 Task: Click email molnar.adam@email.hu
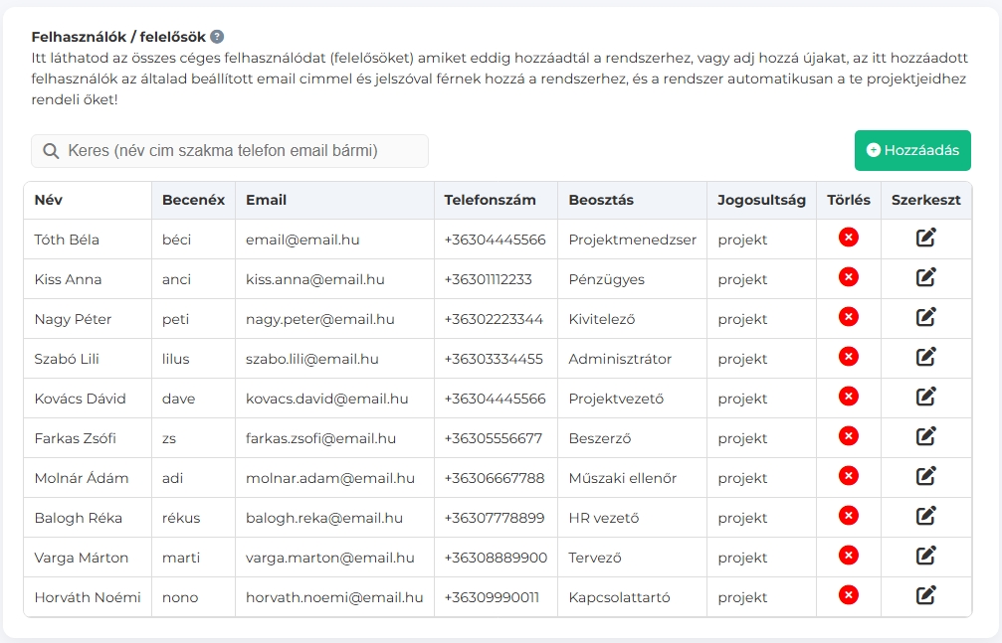point(330,478)
